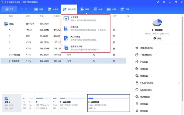Select 硬盘0 block in bottom disk map
Viewport: 184px width, 115px height.
click(12, 103)
